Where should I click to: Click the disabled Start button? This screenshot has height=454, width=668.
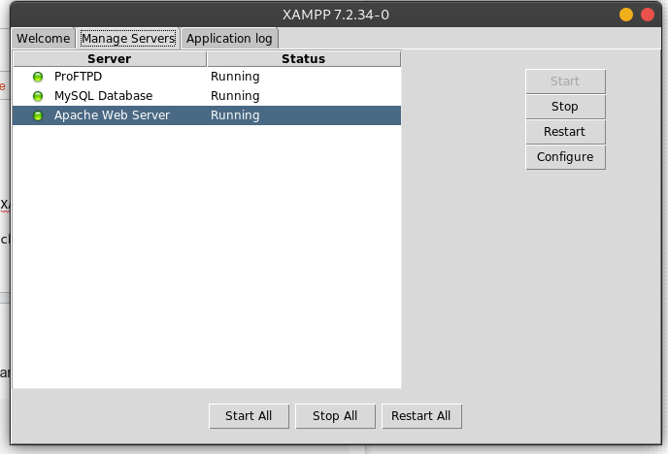coord(565,81)
